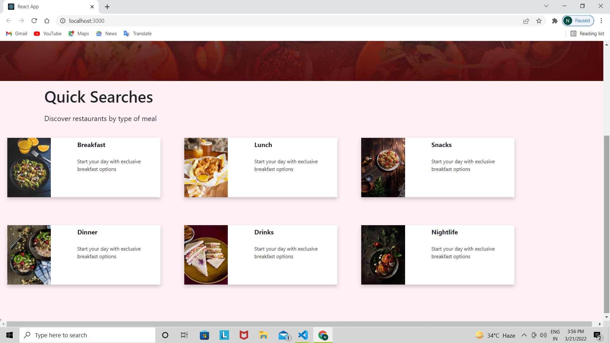Select the Breakfast quick search card
Viewport: 610px width, 343px height.
pyautogui.click(x=83, y=167)
